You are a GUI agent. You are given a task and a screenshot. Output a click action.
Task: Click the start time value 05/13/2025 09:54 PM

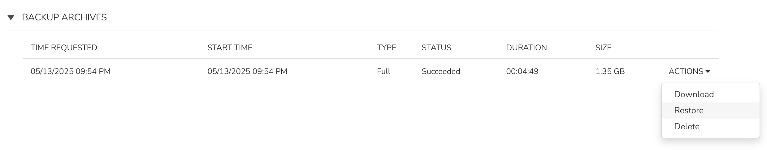[247, 72]
